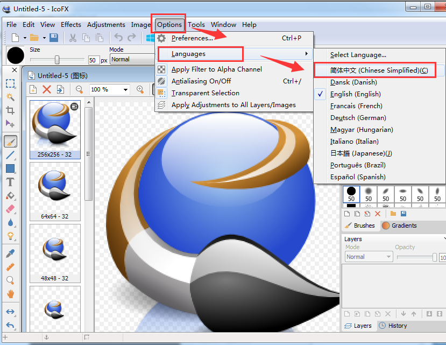Click the brush Size slider
Image resolution: width=446 pixels, height=345 pixels.
[x=57, y=60]
